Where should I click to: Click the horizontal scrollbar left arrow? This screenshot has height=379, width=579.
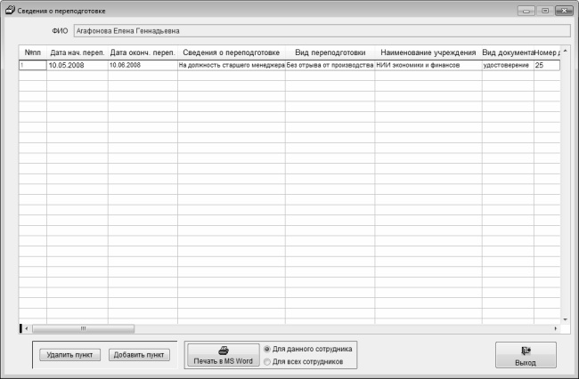click(x=25, y=328)
